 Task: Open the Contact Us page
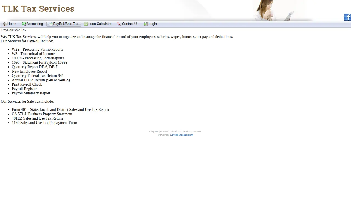[x=128, y=24]
